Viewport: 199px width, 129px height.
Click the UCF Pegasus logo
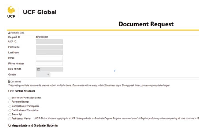tap(11, 12)
